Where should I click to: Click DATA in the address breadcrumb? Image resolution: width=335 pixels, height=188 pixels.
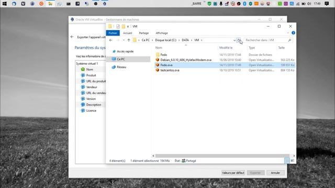[x=185, y=40]
